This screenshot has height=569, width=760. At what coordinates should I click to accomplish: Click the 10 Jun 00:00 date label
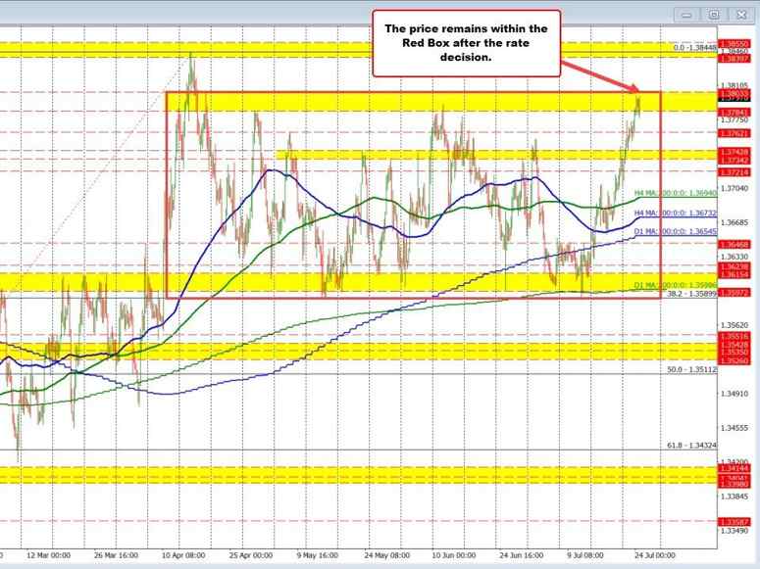(454, 555)
